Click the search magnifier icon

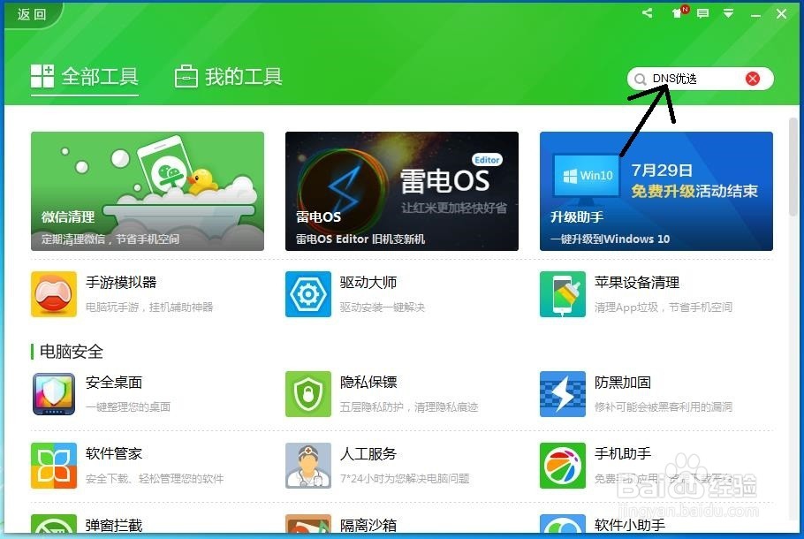pyautogui.click(x=640, y=79)
